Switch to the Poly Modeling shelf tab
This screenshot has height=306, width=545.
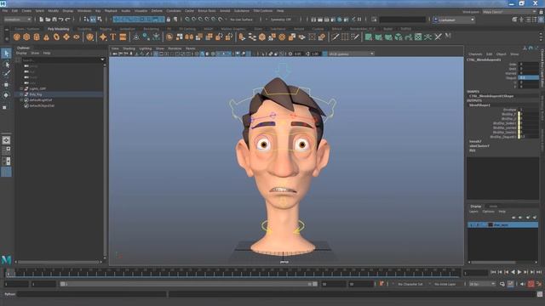tap(59, 29)
